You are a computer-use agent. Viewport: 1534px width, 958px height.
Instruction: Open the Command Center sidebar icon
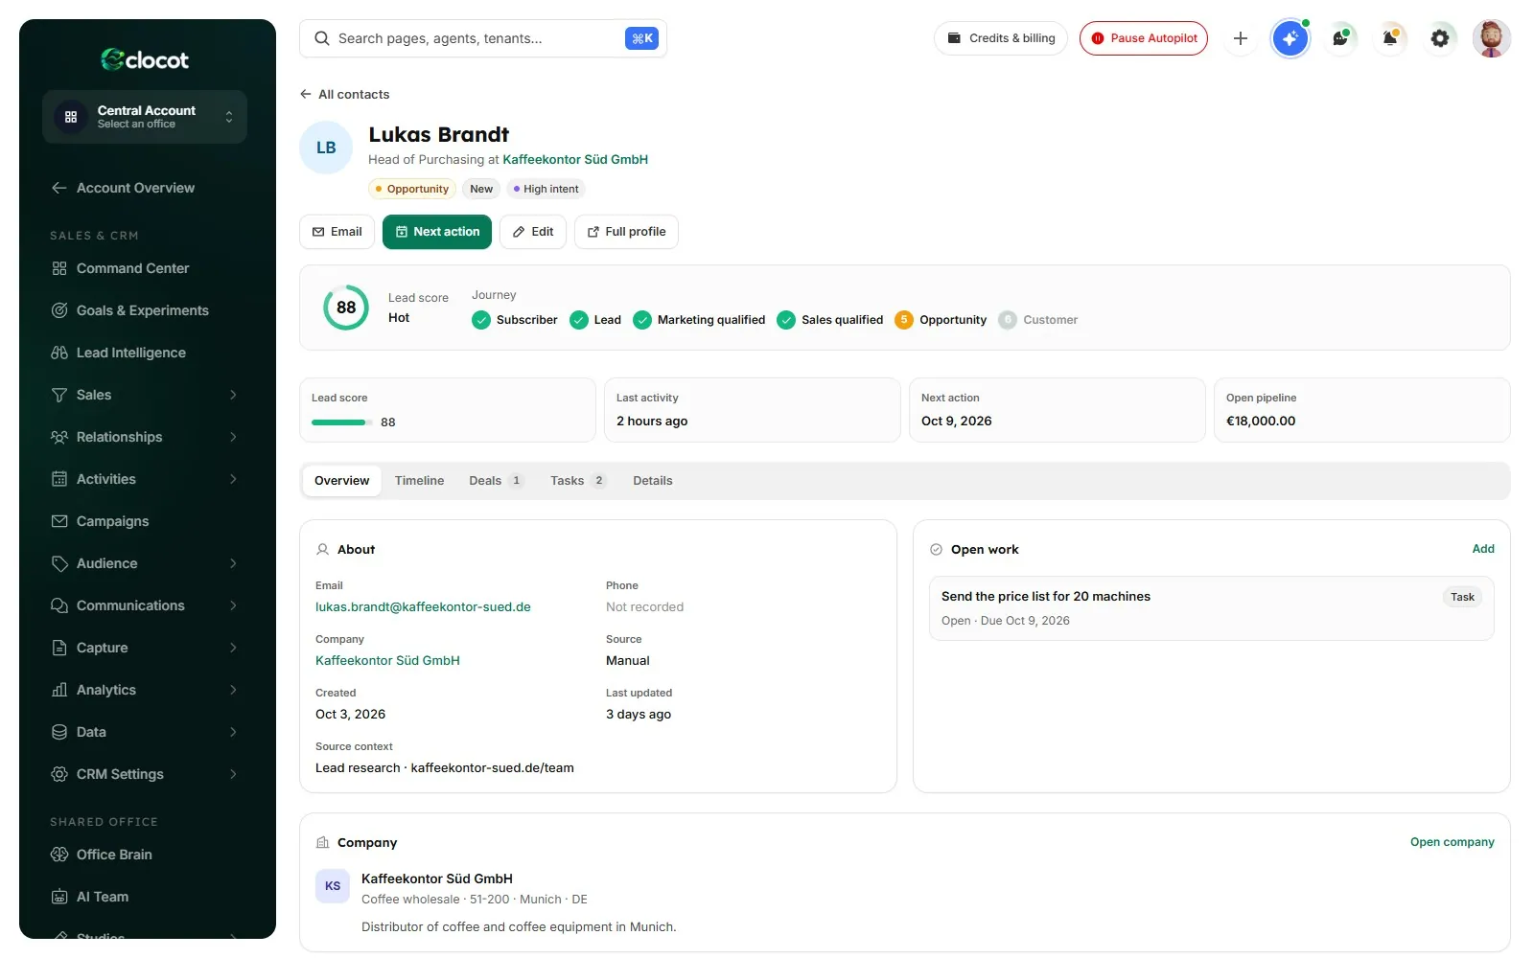pyautogui.click(x=59, y=268)
